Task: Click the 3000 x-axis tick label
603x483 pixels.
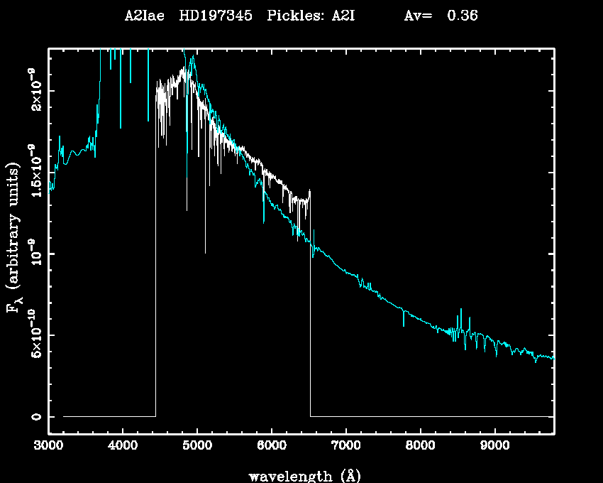Action: [48, 447]
